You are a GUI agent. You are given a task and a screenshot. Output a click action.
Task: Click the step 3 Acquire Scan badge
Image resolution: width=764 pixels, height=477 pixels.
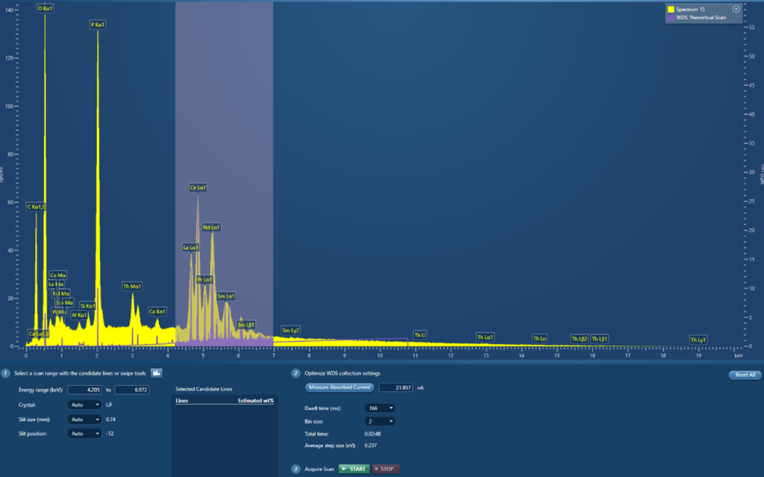295,469
